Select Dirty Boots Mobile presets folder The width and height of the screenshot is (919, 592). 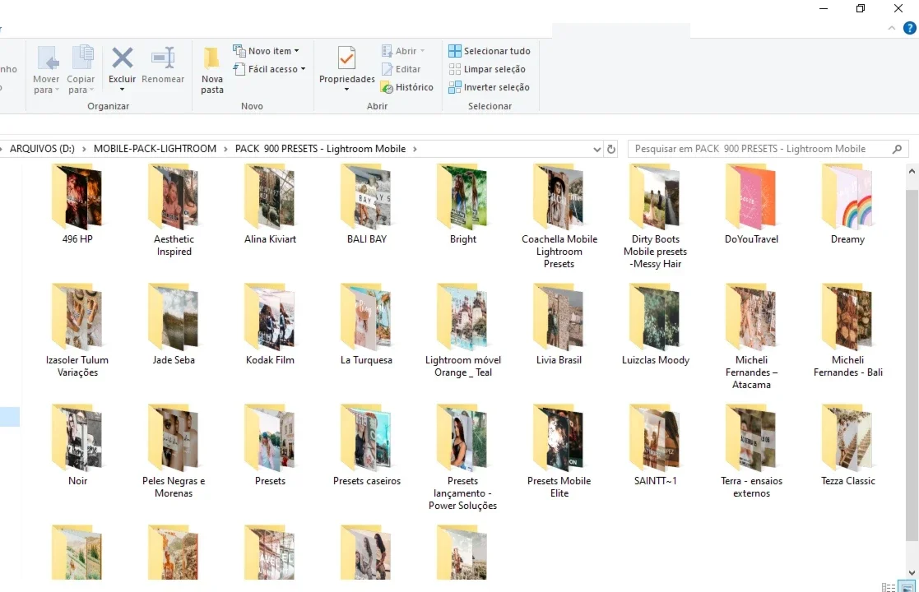coord(655,216)
